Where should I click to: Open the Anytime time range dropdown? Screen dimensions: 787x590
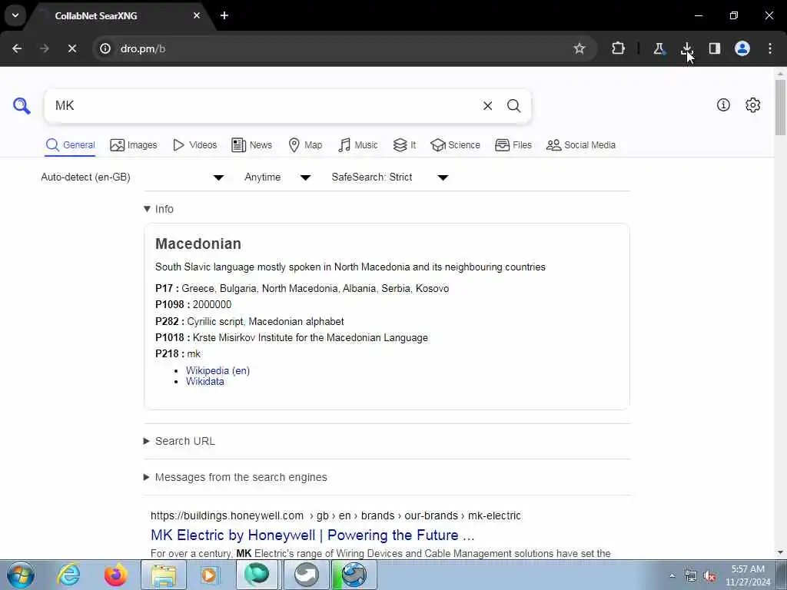point(277,177)
